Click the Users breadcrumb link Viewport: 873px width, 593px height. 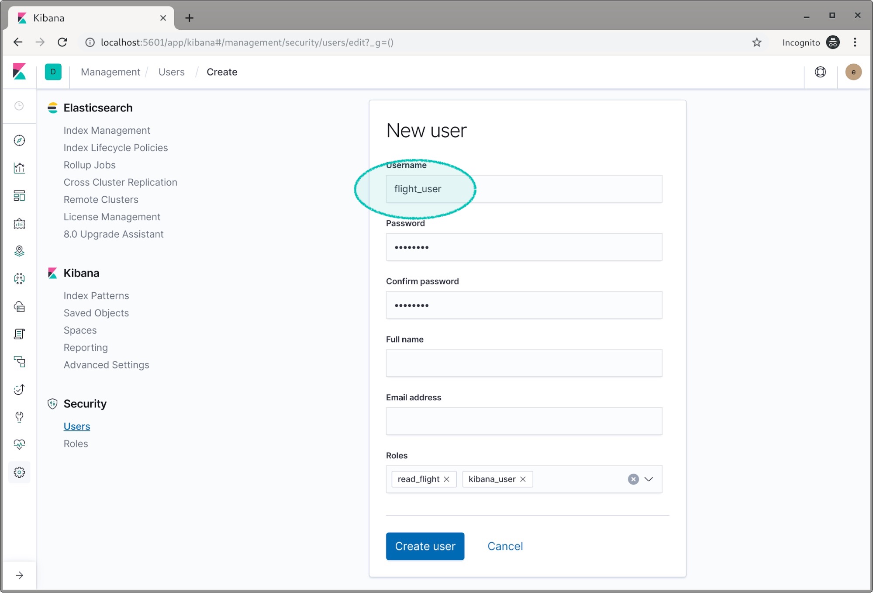[x=171, y=72]
